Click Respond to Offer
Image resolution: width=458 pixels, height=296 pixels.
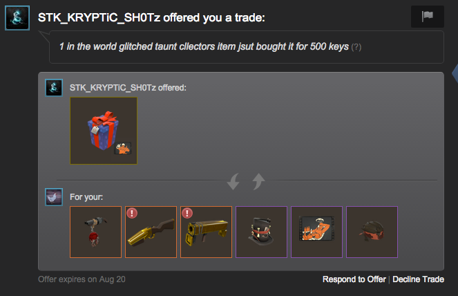click(354, 279)
